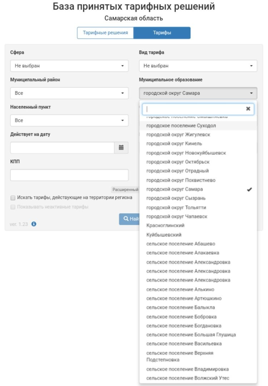Click the Расширенный search mode button

coord(125,189)
